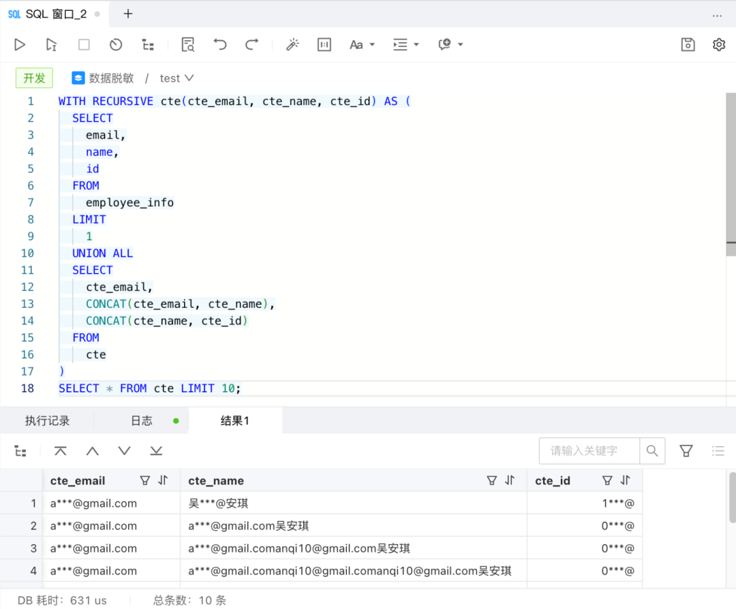Click the results search magnifier button
This screenshot has height=609, width=736.
tap(652, 451)
